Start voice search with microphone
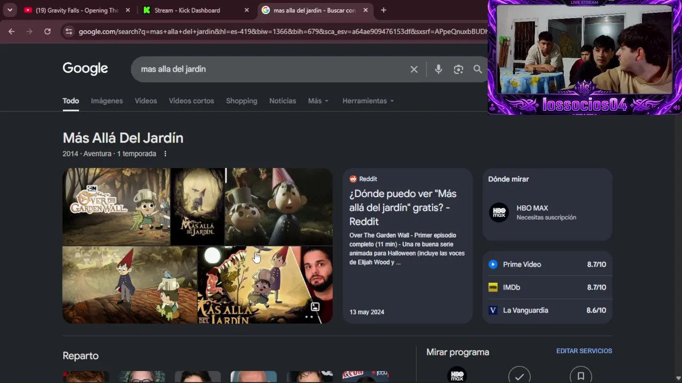Viewport: 682px width, 383px height. (x=439, y=69)
